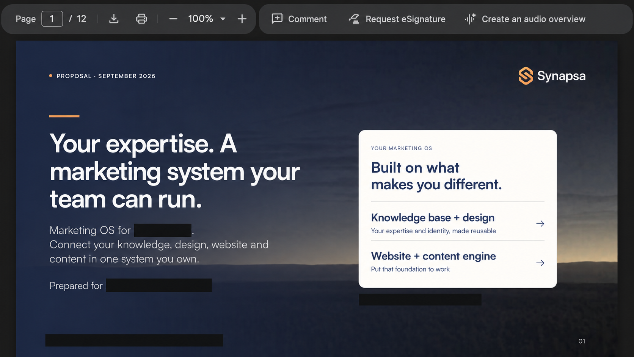This screenshot has height=357, width=634.
Task: Click the 'Prepared for' text
Action: coord(76,286)
